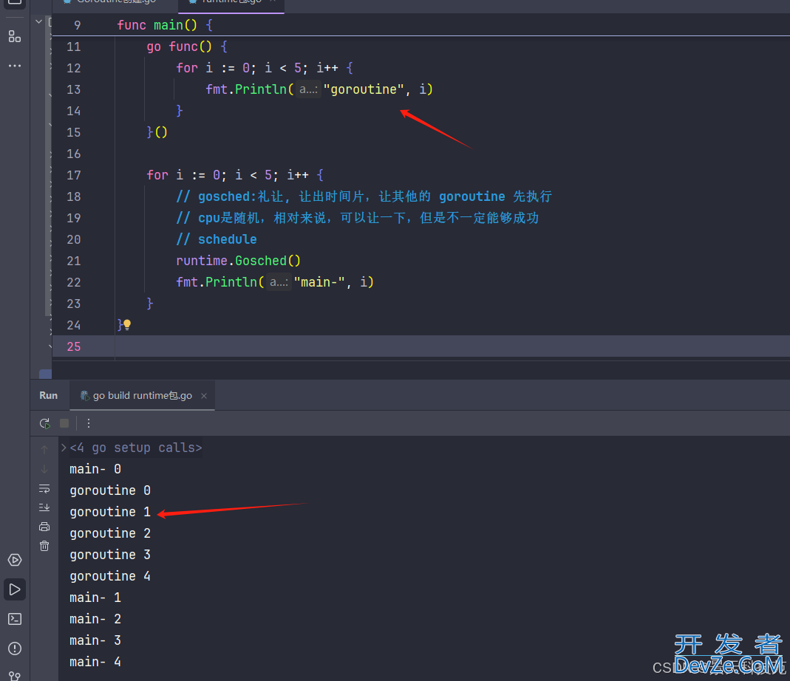Print the console output
Viewport: 790px width, 681px height.
44,527
